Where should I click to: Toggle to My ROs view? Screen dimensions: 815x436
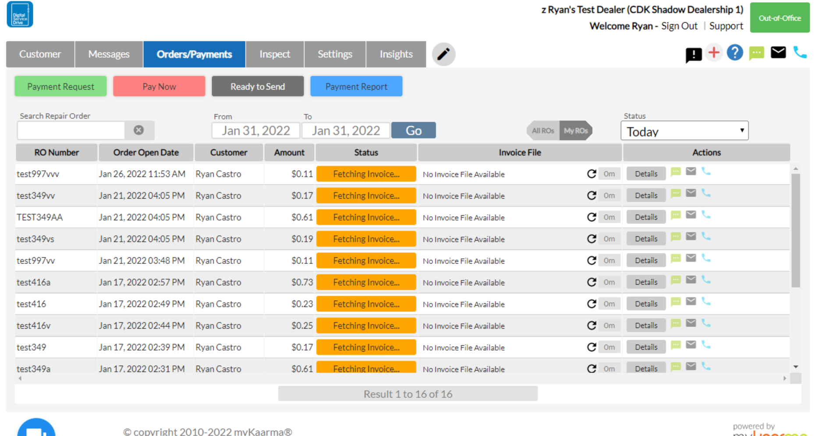coord(576,130)
